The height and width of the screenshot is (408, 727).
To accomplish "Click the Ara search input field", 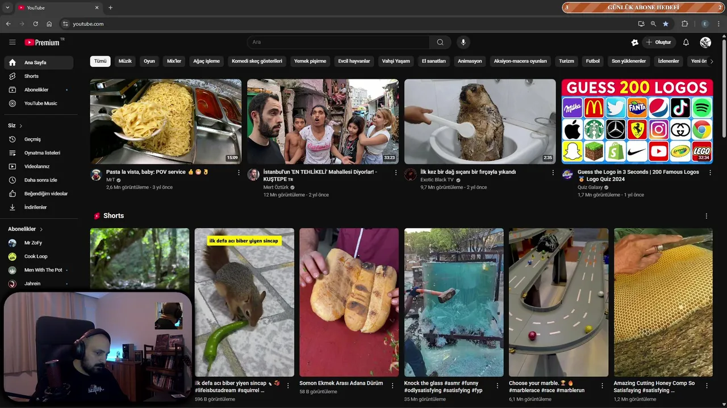I will click(338, 42).
